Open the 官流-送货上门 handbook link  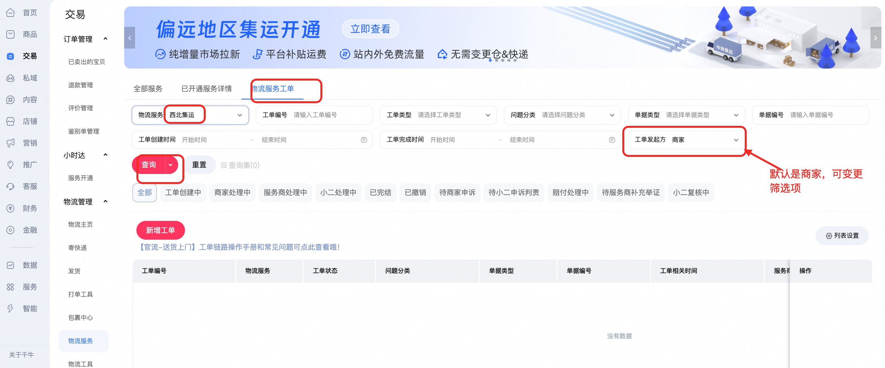(x=239, y=247)
